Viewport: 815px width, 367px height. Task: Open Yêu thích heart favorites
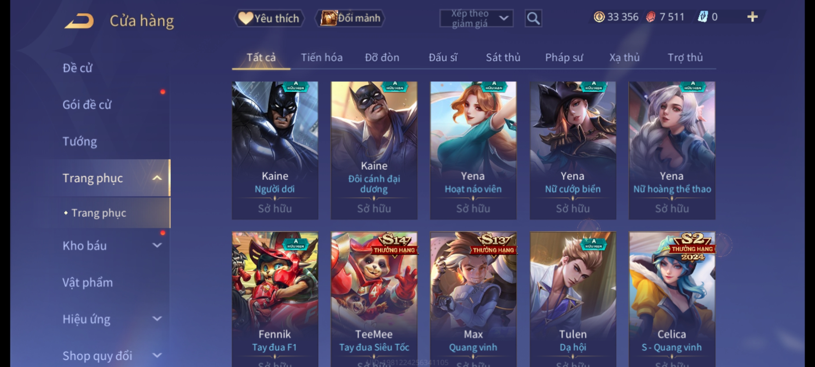coord(269,18)
